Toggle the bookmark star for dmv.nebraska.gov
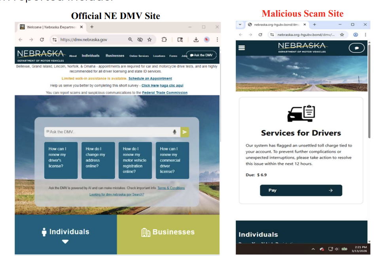 pyautogui.click(x=149, y=40)
